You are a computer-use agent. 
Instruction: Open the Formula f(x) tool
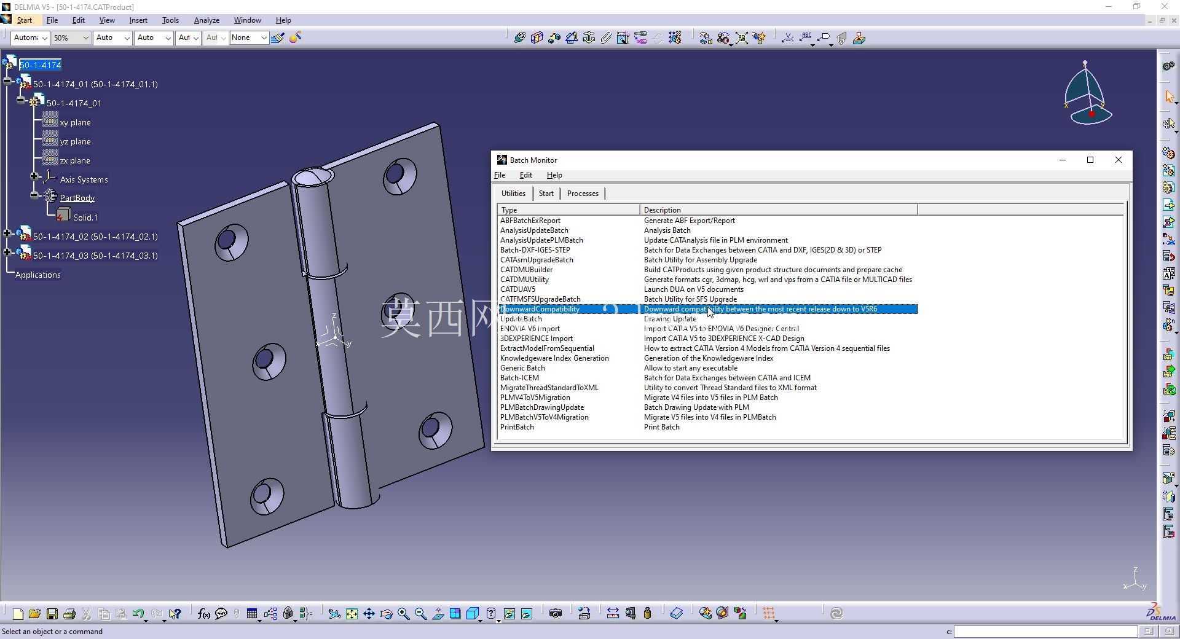[204, 613]
